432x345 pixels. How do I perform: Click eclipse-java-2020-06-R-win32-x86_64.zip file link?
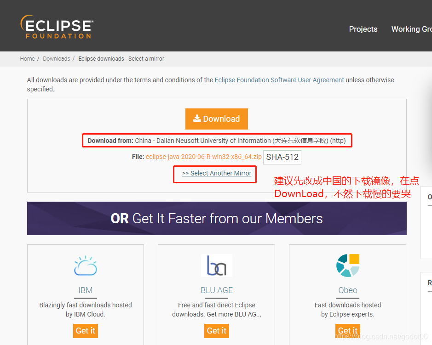click(x=204, y=157)
